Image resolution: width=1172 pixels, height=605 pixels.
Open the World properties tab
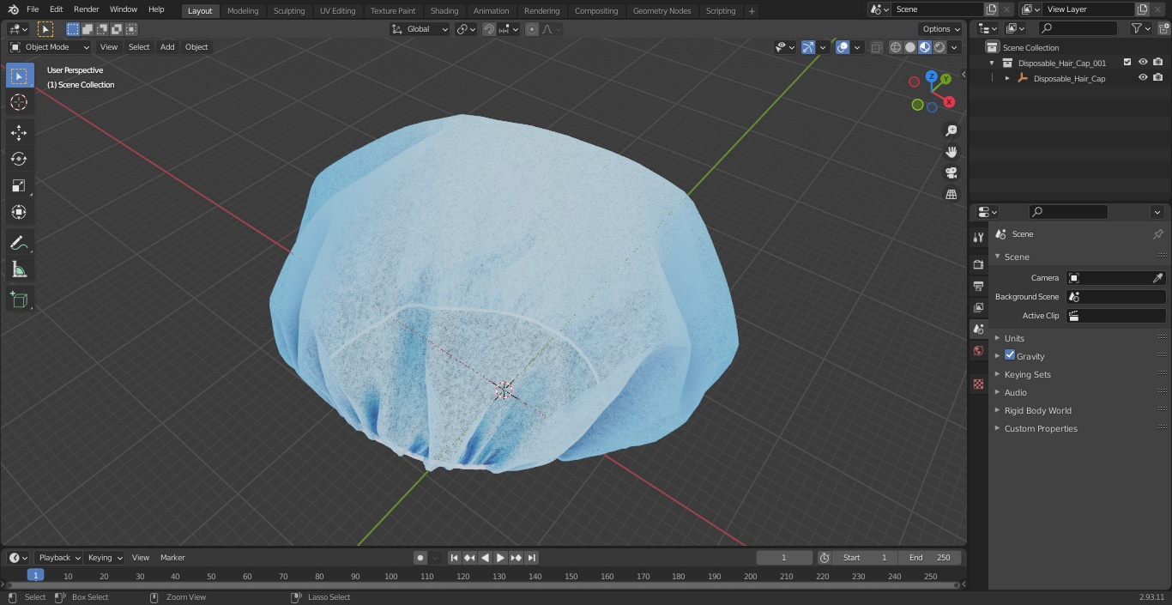coord(978,351)
